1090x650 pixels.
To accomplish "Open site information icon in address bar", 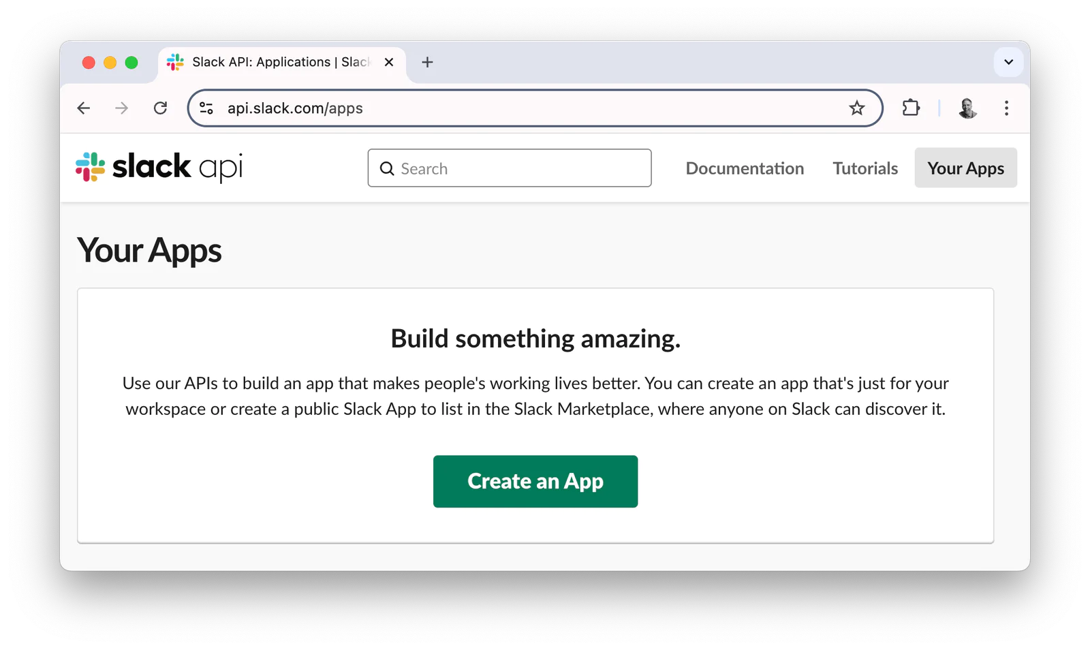I will [x=206, y=108].
